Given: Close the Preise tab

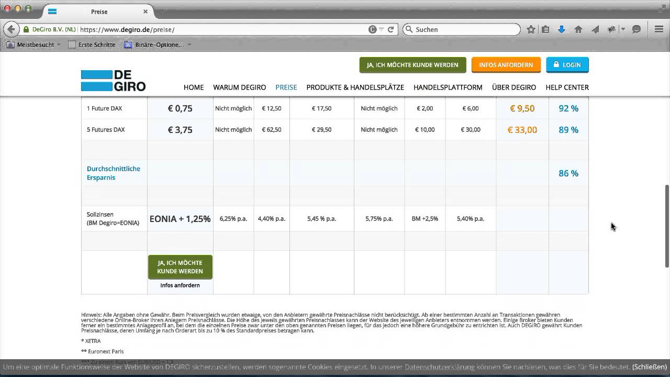Looking at the screenshot, I should 146,11.
